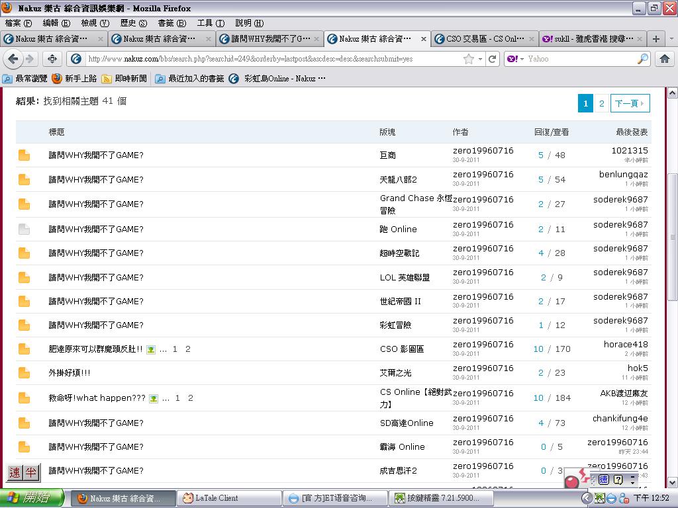Open the 書籤 (B) menu
Viewport: 678px width, 508px height.
tap(171, 23)
